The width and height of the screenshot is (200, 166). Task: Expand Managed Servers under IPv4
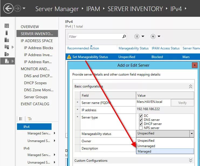pos(55,133)
